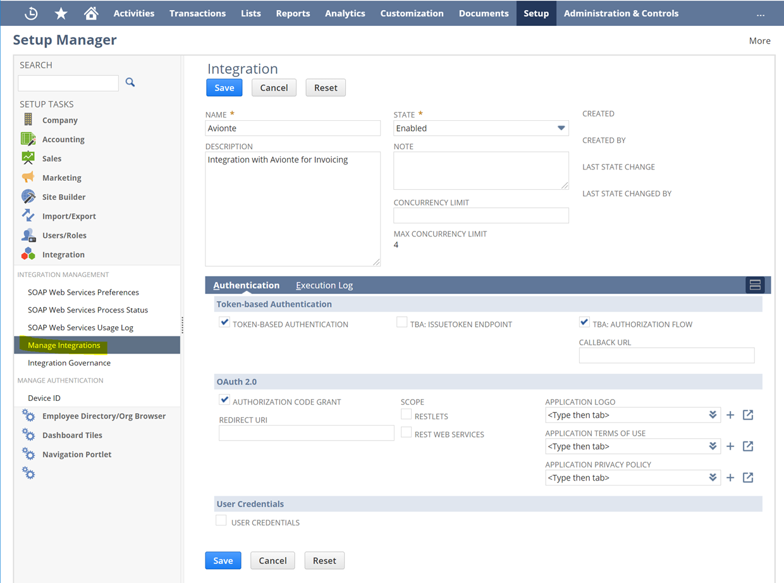Expand the Application Privacy Policy dropdown
The height and width of the screenshot is (583, 784).
pyautogui.click(x=713, y=477)
